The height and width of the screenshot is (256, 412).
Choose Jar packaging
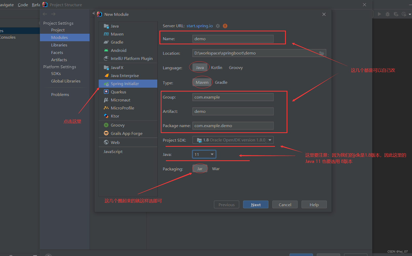(x=200, y=169)
